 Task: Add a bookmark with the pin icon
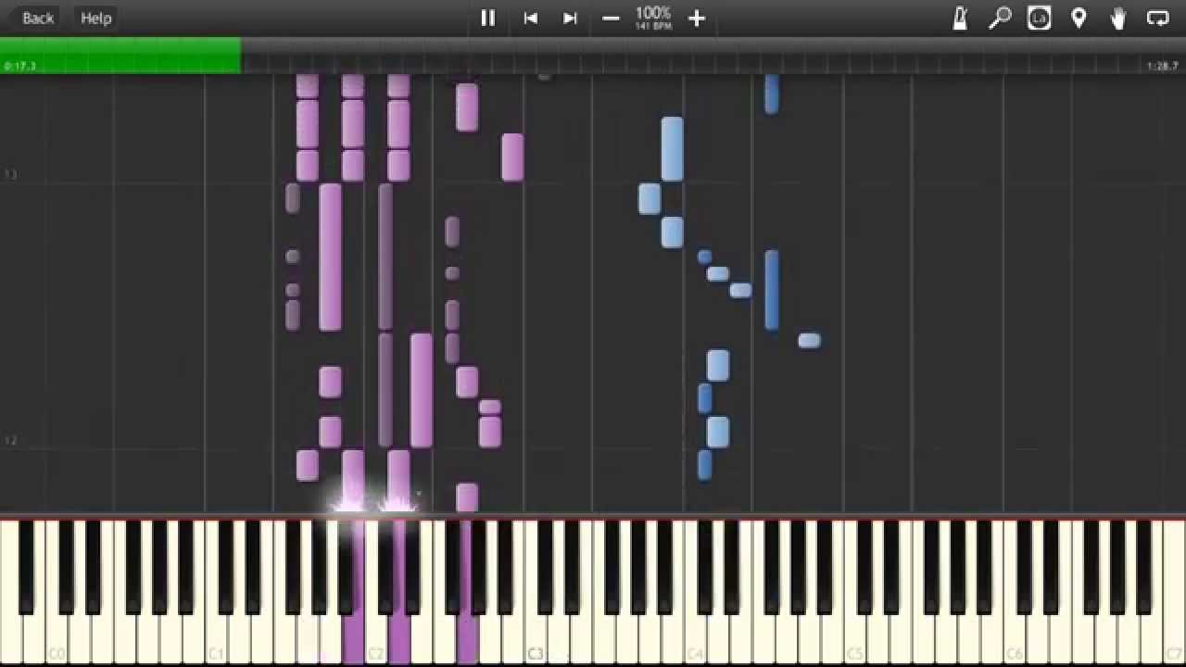coord(1079,18)
